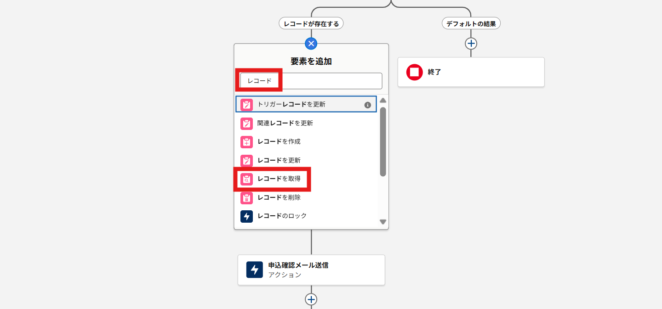Pick レコードを取得 from the element list
662x309 pixels.
279,179
